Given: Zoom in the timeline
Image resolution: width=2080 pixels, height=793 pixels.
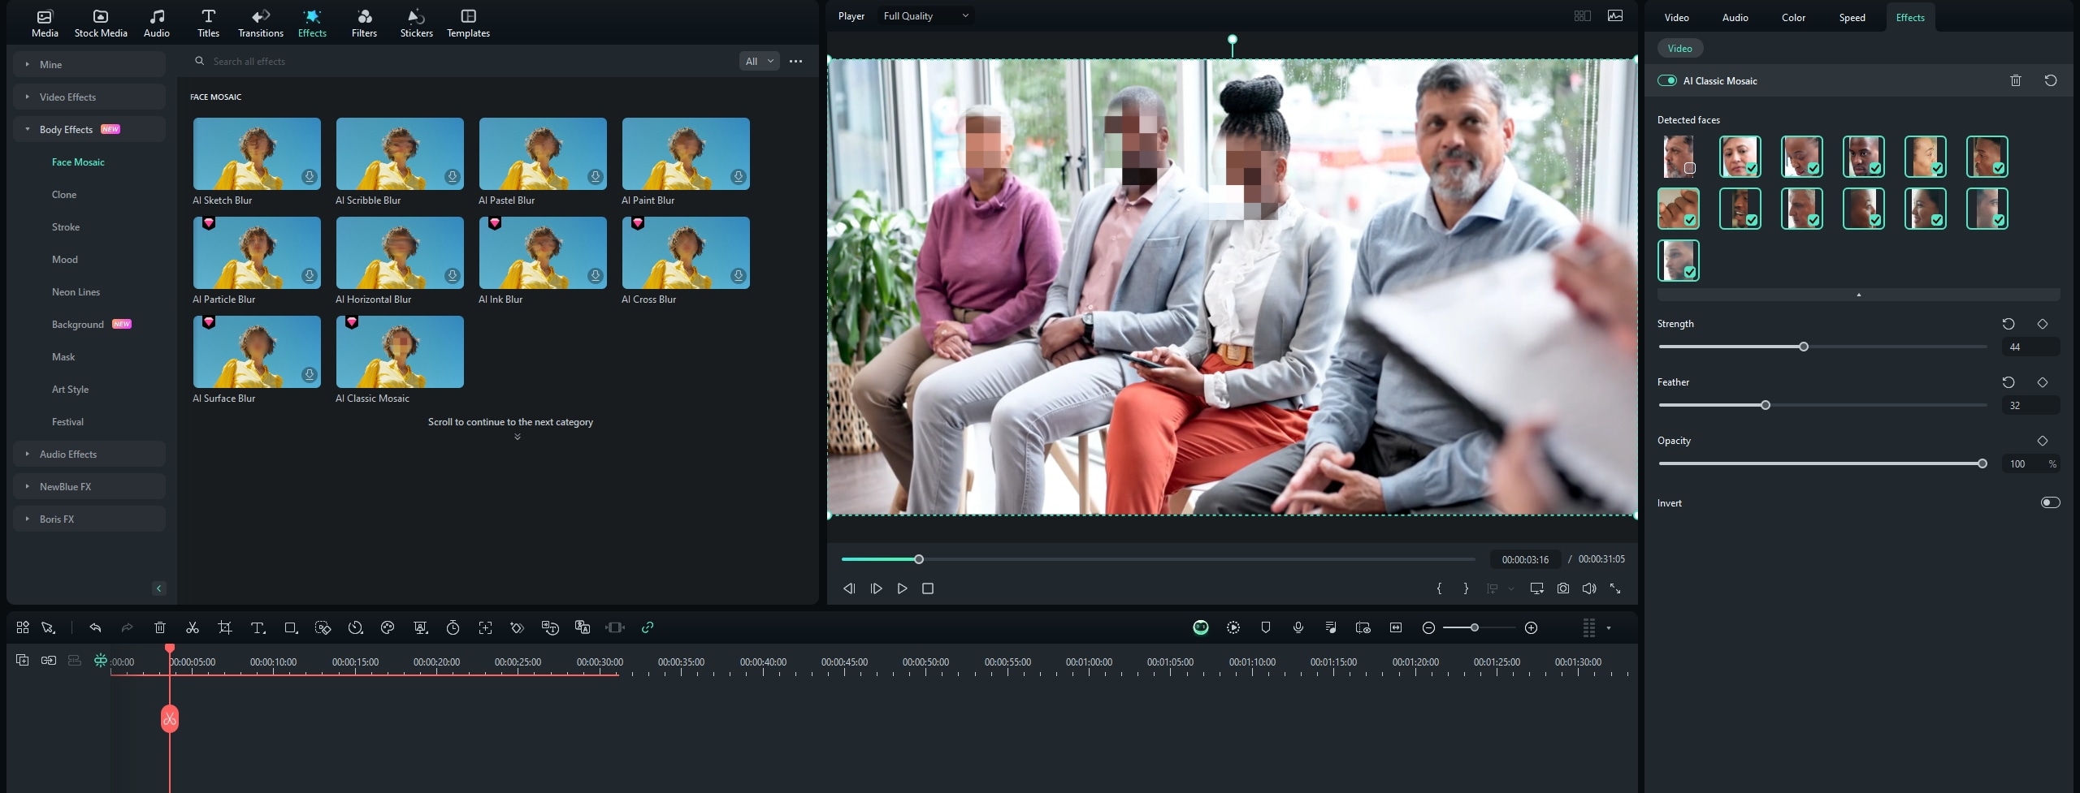Looking at the screenshot, I should [x=1531, y=627].
